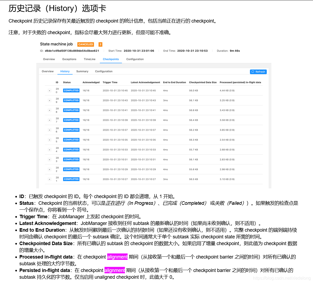Expand checkpoint row 281 details
This screenshot has width=313, height=283.
tap(49, 179)
